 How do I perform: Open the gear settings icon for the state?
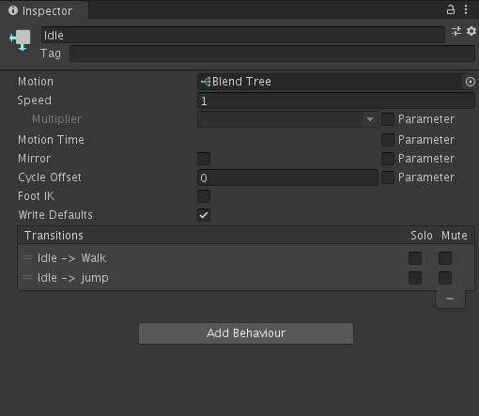point(471,31)
